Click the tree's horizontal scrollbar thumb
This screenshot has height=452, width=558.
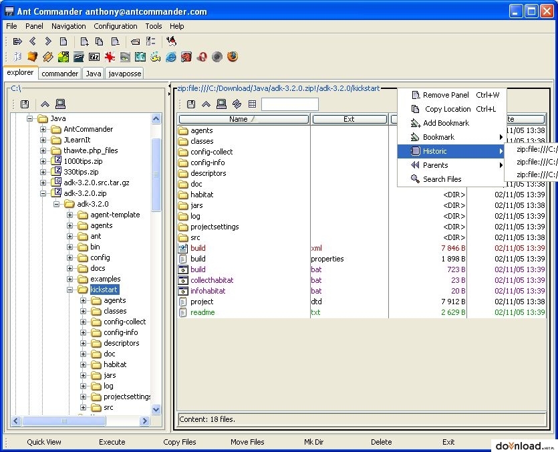click(x=64, y=421)
